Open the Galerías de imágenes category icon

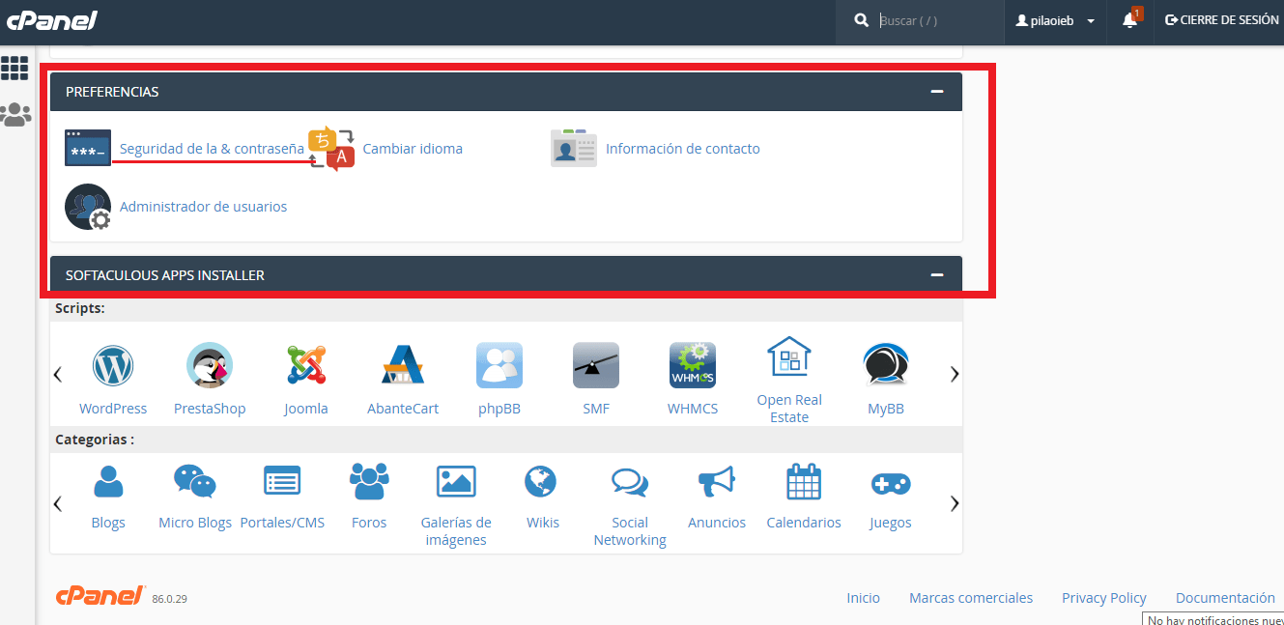pos(456,481)
